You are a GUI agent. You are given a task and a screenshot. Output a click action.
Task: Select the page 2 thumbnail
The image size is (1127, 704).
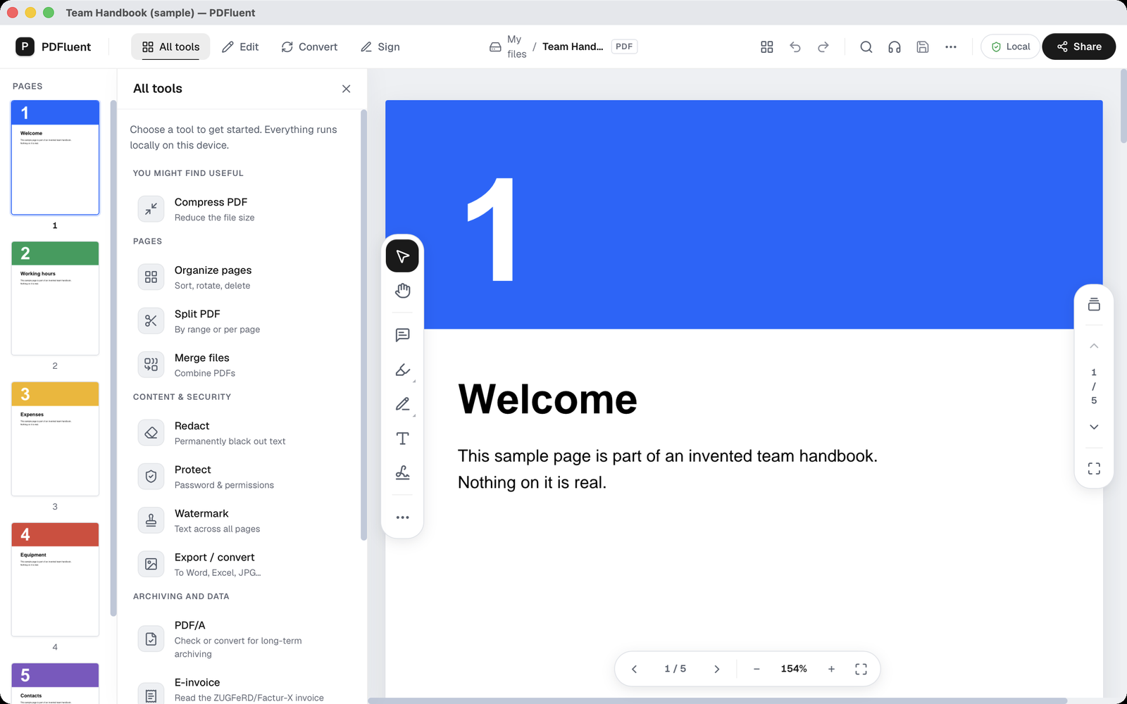click(x=55, y=298)
